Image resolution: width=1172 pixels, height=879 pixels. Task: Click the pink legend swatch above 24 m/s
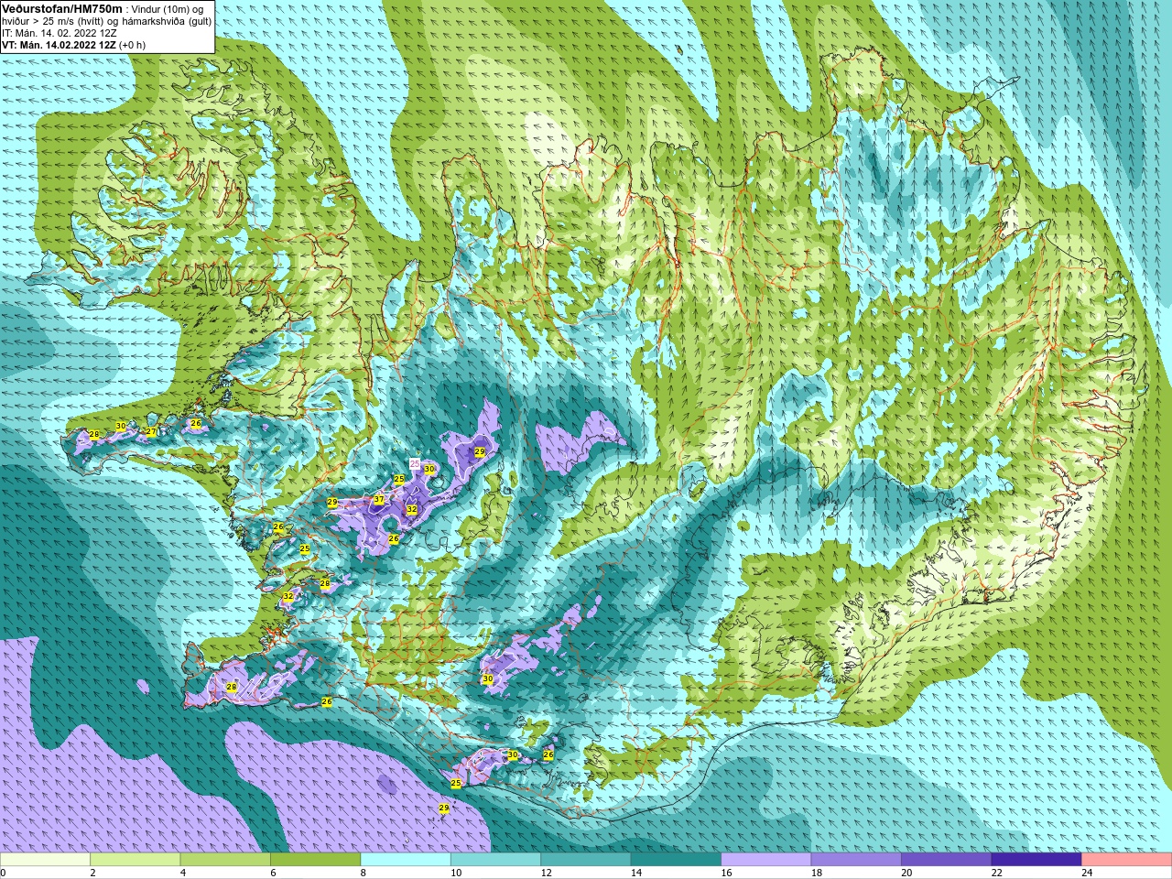[x=1127, y=860]
